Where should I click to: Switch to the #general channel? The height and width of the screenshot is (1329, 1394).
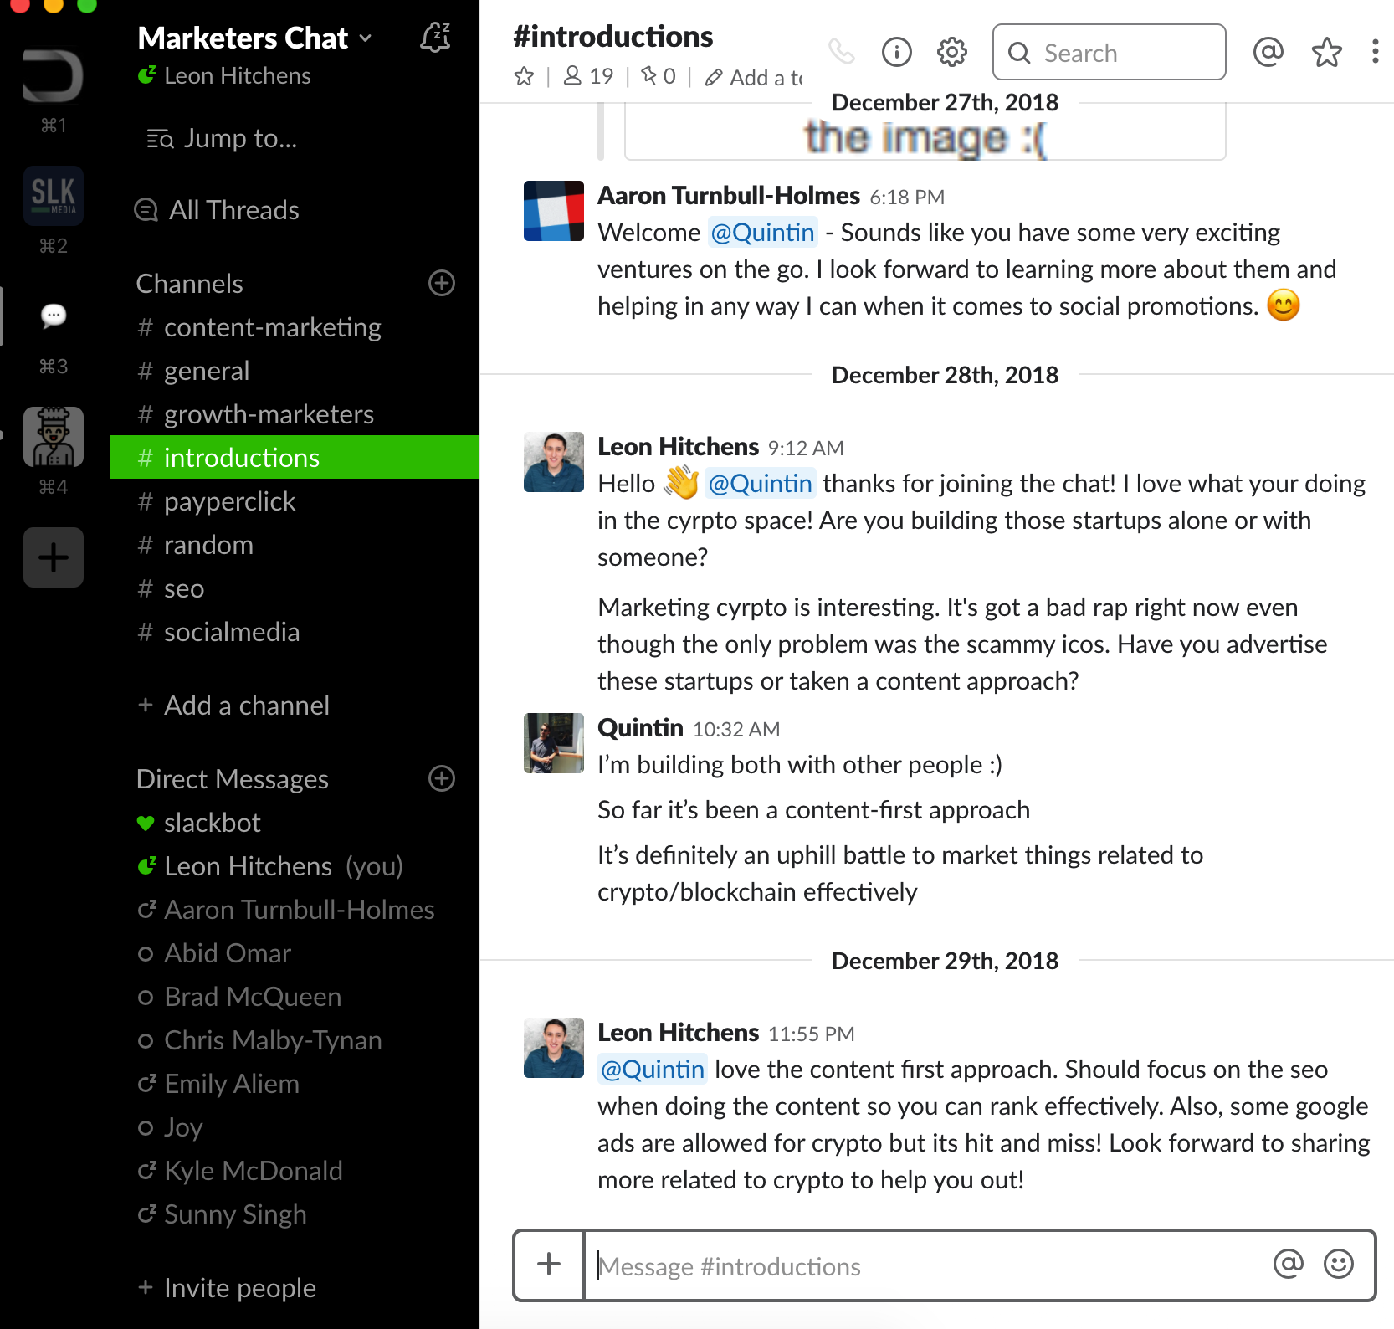pyautogui.click(x=206, y=371)
